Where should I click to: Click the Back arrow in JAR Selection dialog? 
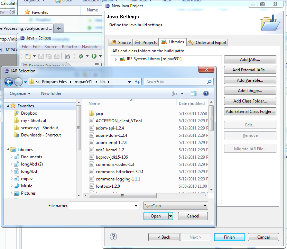(9, 82)
